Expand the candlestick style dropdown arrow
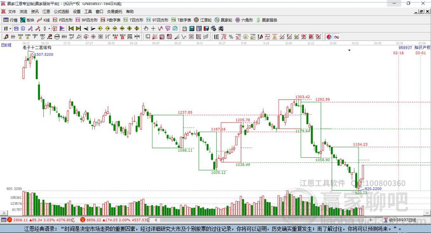 [x=49, y=29]
